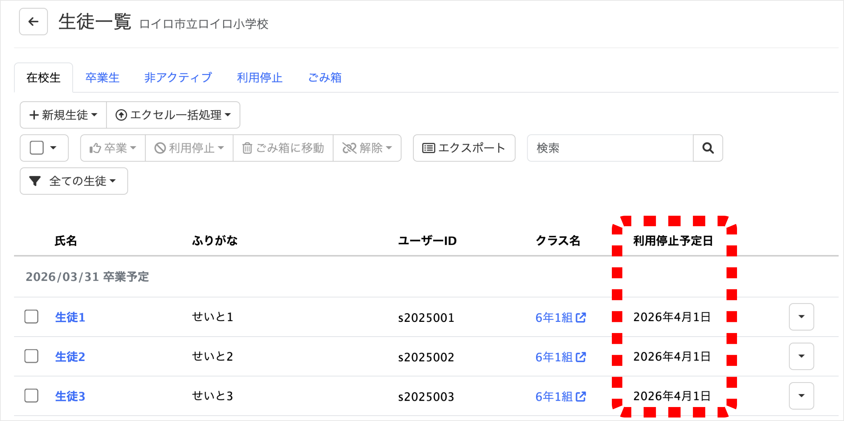
Task: Click the エクスポート list icon button
Action: tap(464, 148)
